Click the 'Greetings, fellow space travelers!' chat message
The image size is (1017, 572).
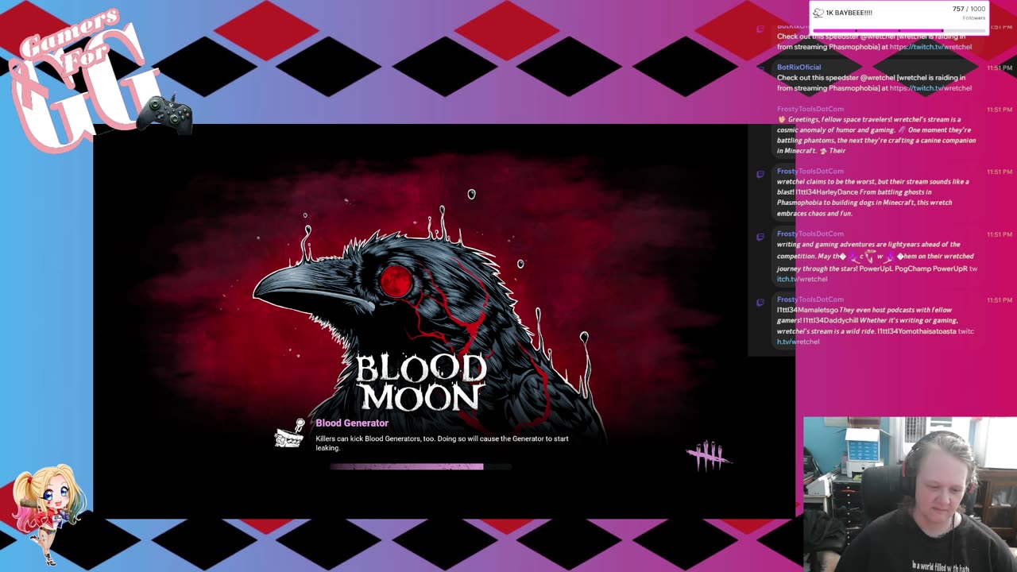click(876, 135)
